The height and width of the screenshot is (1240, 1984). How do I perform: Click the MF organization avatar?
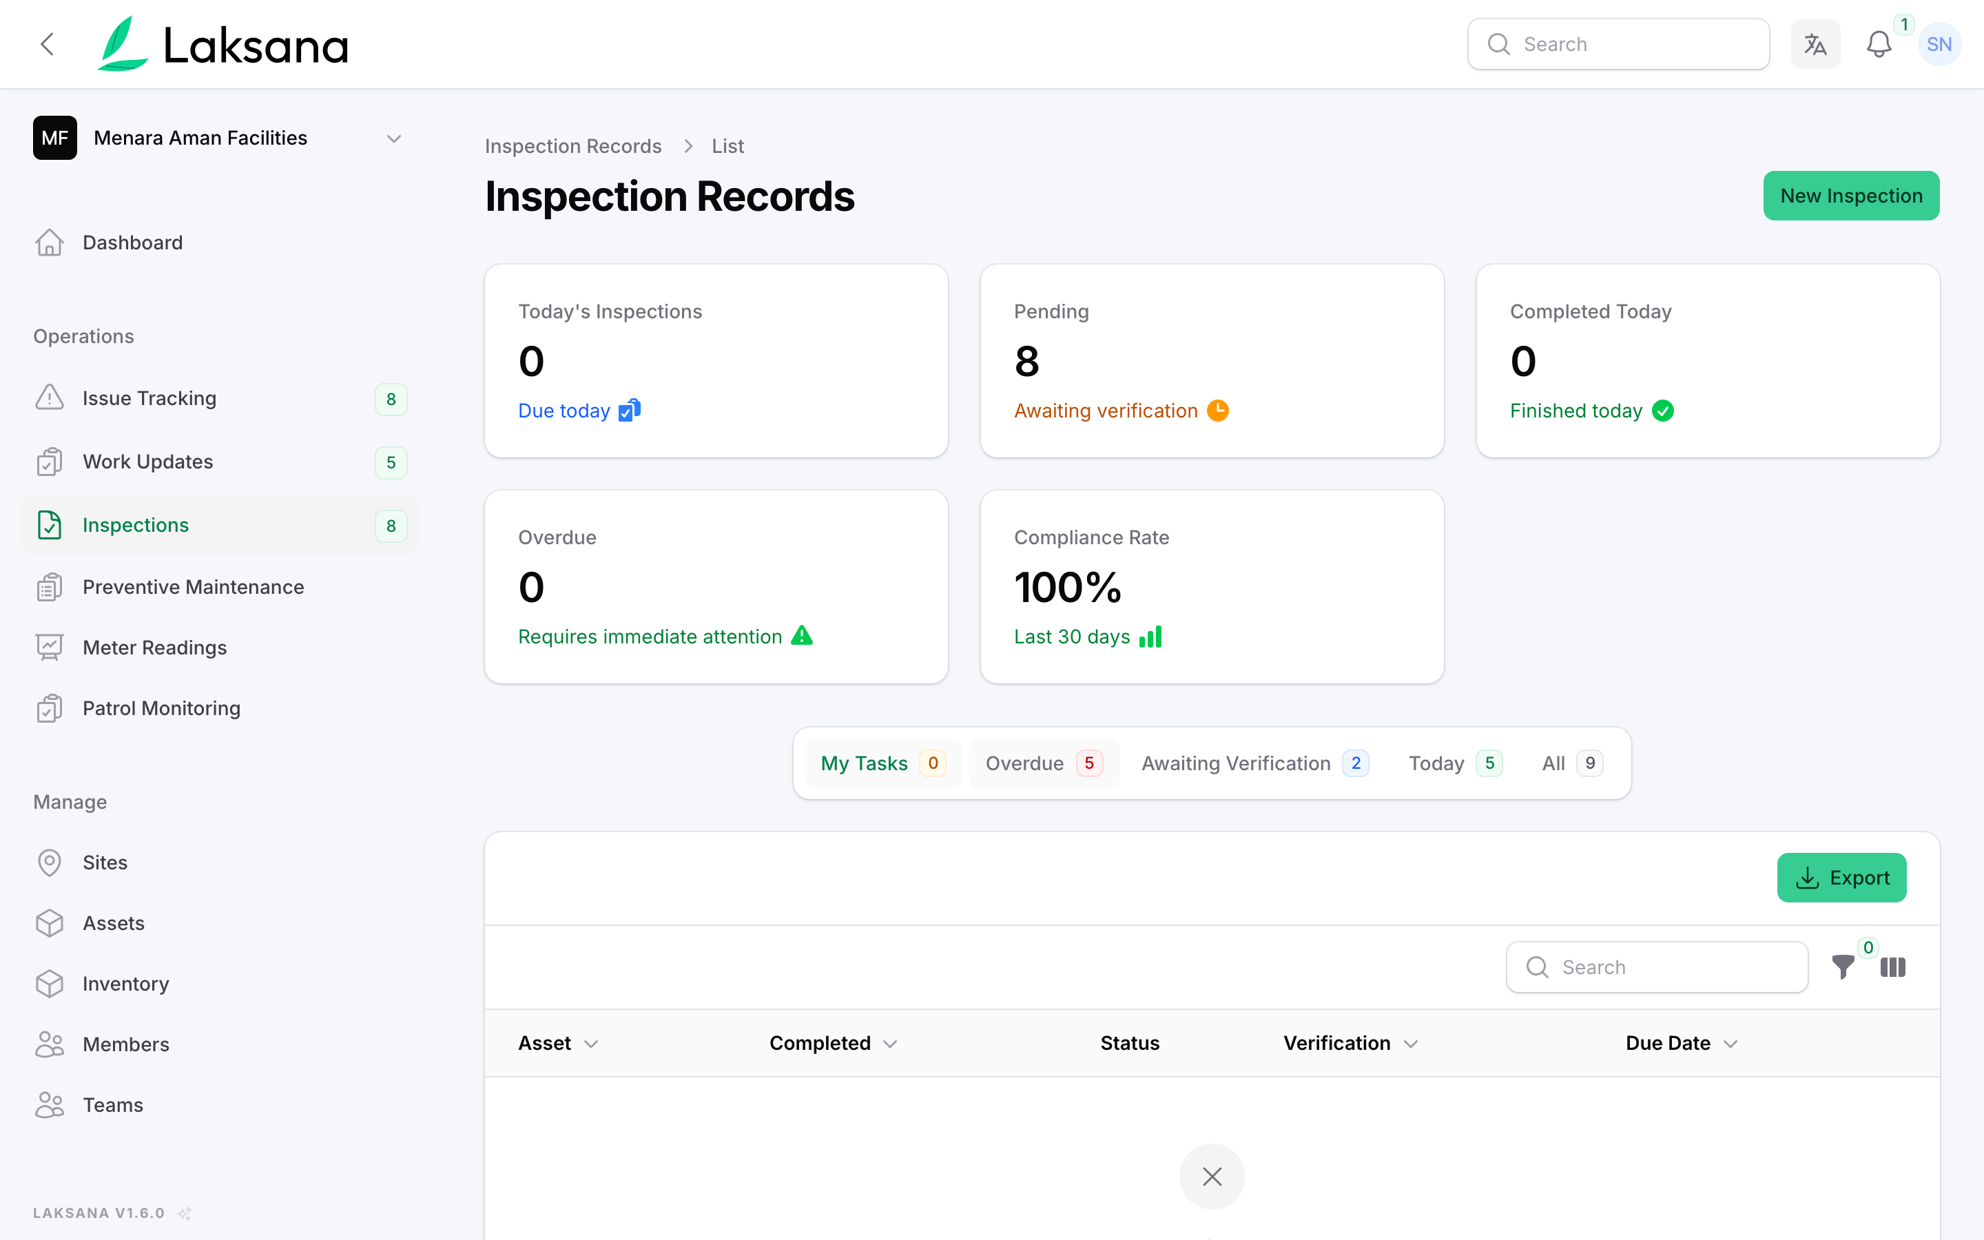point(55,138)
